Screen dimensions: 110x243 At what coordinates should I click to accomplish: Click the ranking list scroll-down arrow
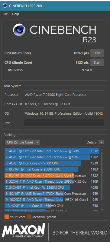102,210
